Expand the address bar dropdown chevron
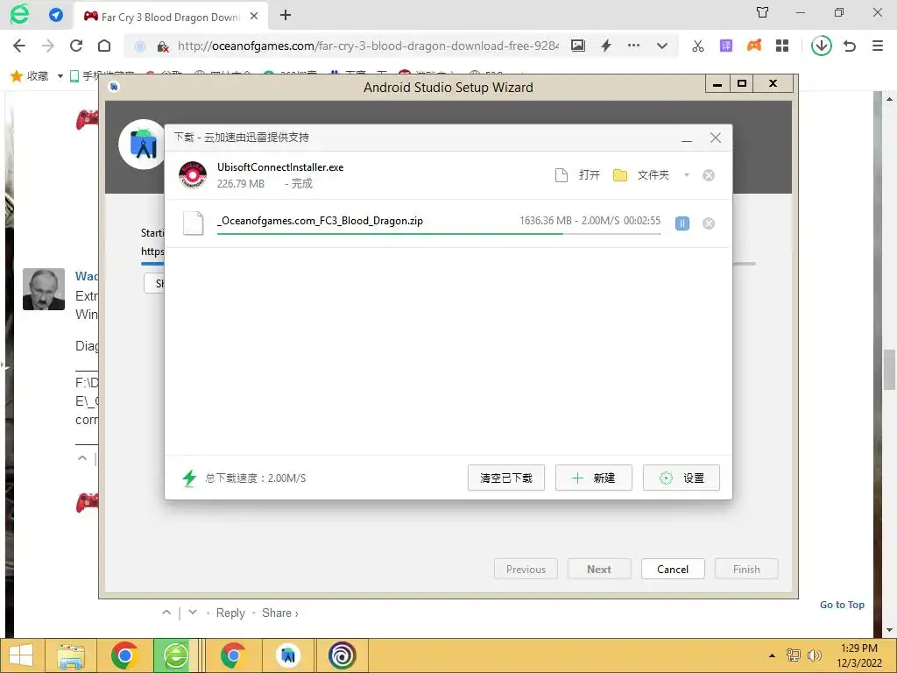897x673 pixels. pos(662,46)
